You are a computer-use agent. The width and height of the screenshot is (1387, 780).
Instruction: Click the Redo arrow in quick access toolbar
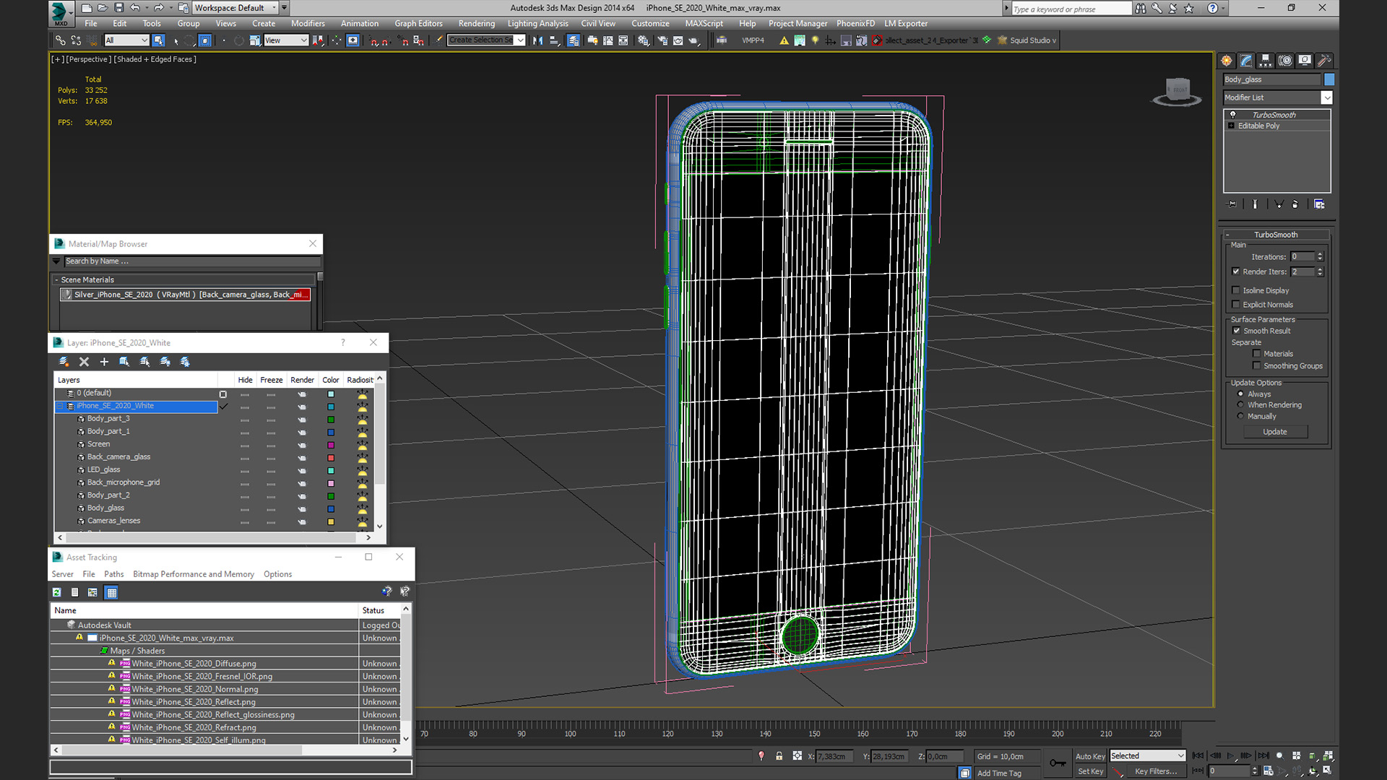click(x=158, y=8)
